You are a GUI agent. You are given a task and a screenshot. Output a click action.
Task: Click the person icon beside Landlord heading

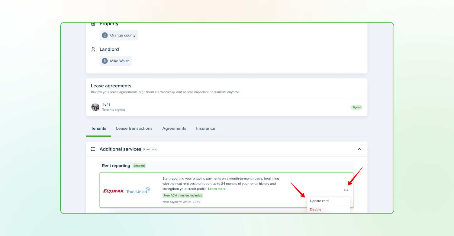tap(93, 49)
